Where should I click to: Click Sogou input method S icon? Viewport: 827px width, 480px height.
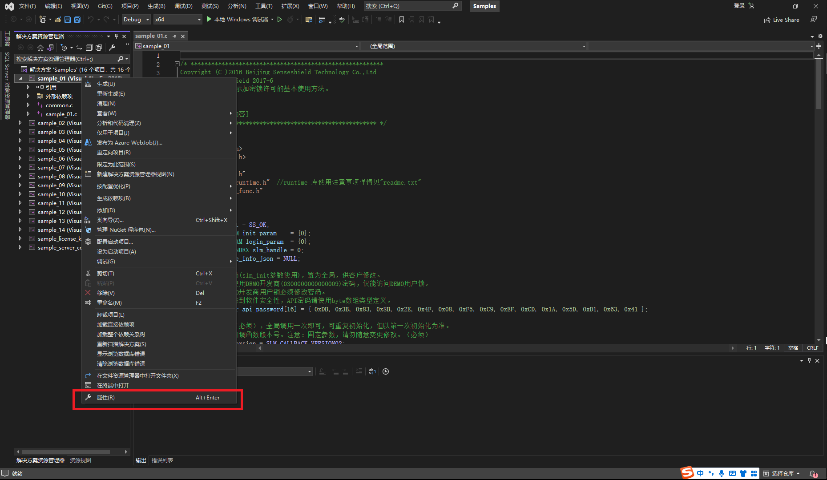[x=687, y=472]
